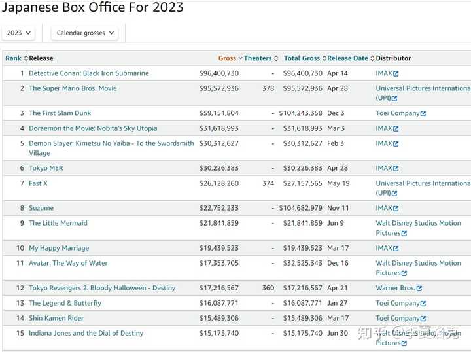Click Release Date column sort arrows icon
Image resolution: width=471 pixels, height=352 pixels.
coord(372,58)
